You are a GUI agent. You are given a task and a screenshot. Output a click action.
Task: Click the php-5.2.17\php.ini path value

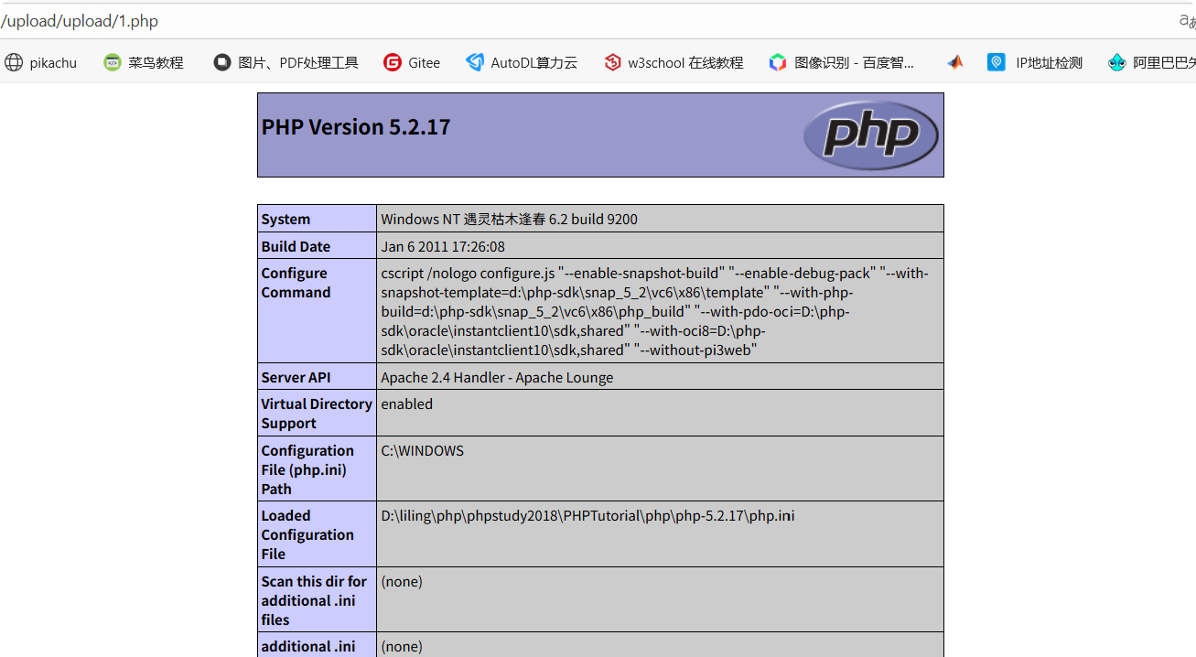[x=587, y=516]
